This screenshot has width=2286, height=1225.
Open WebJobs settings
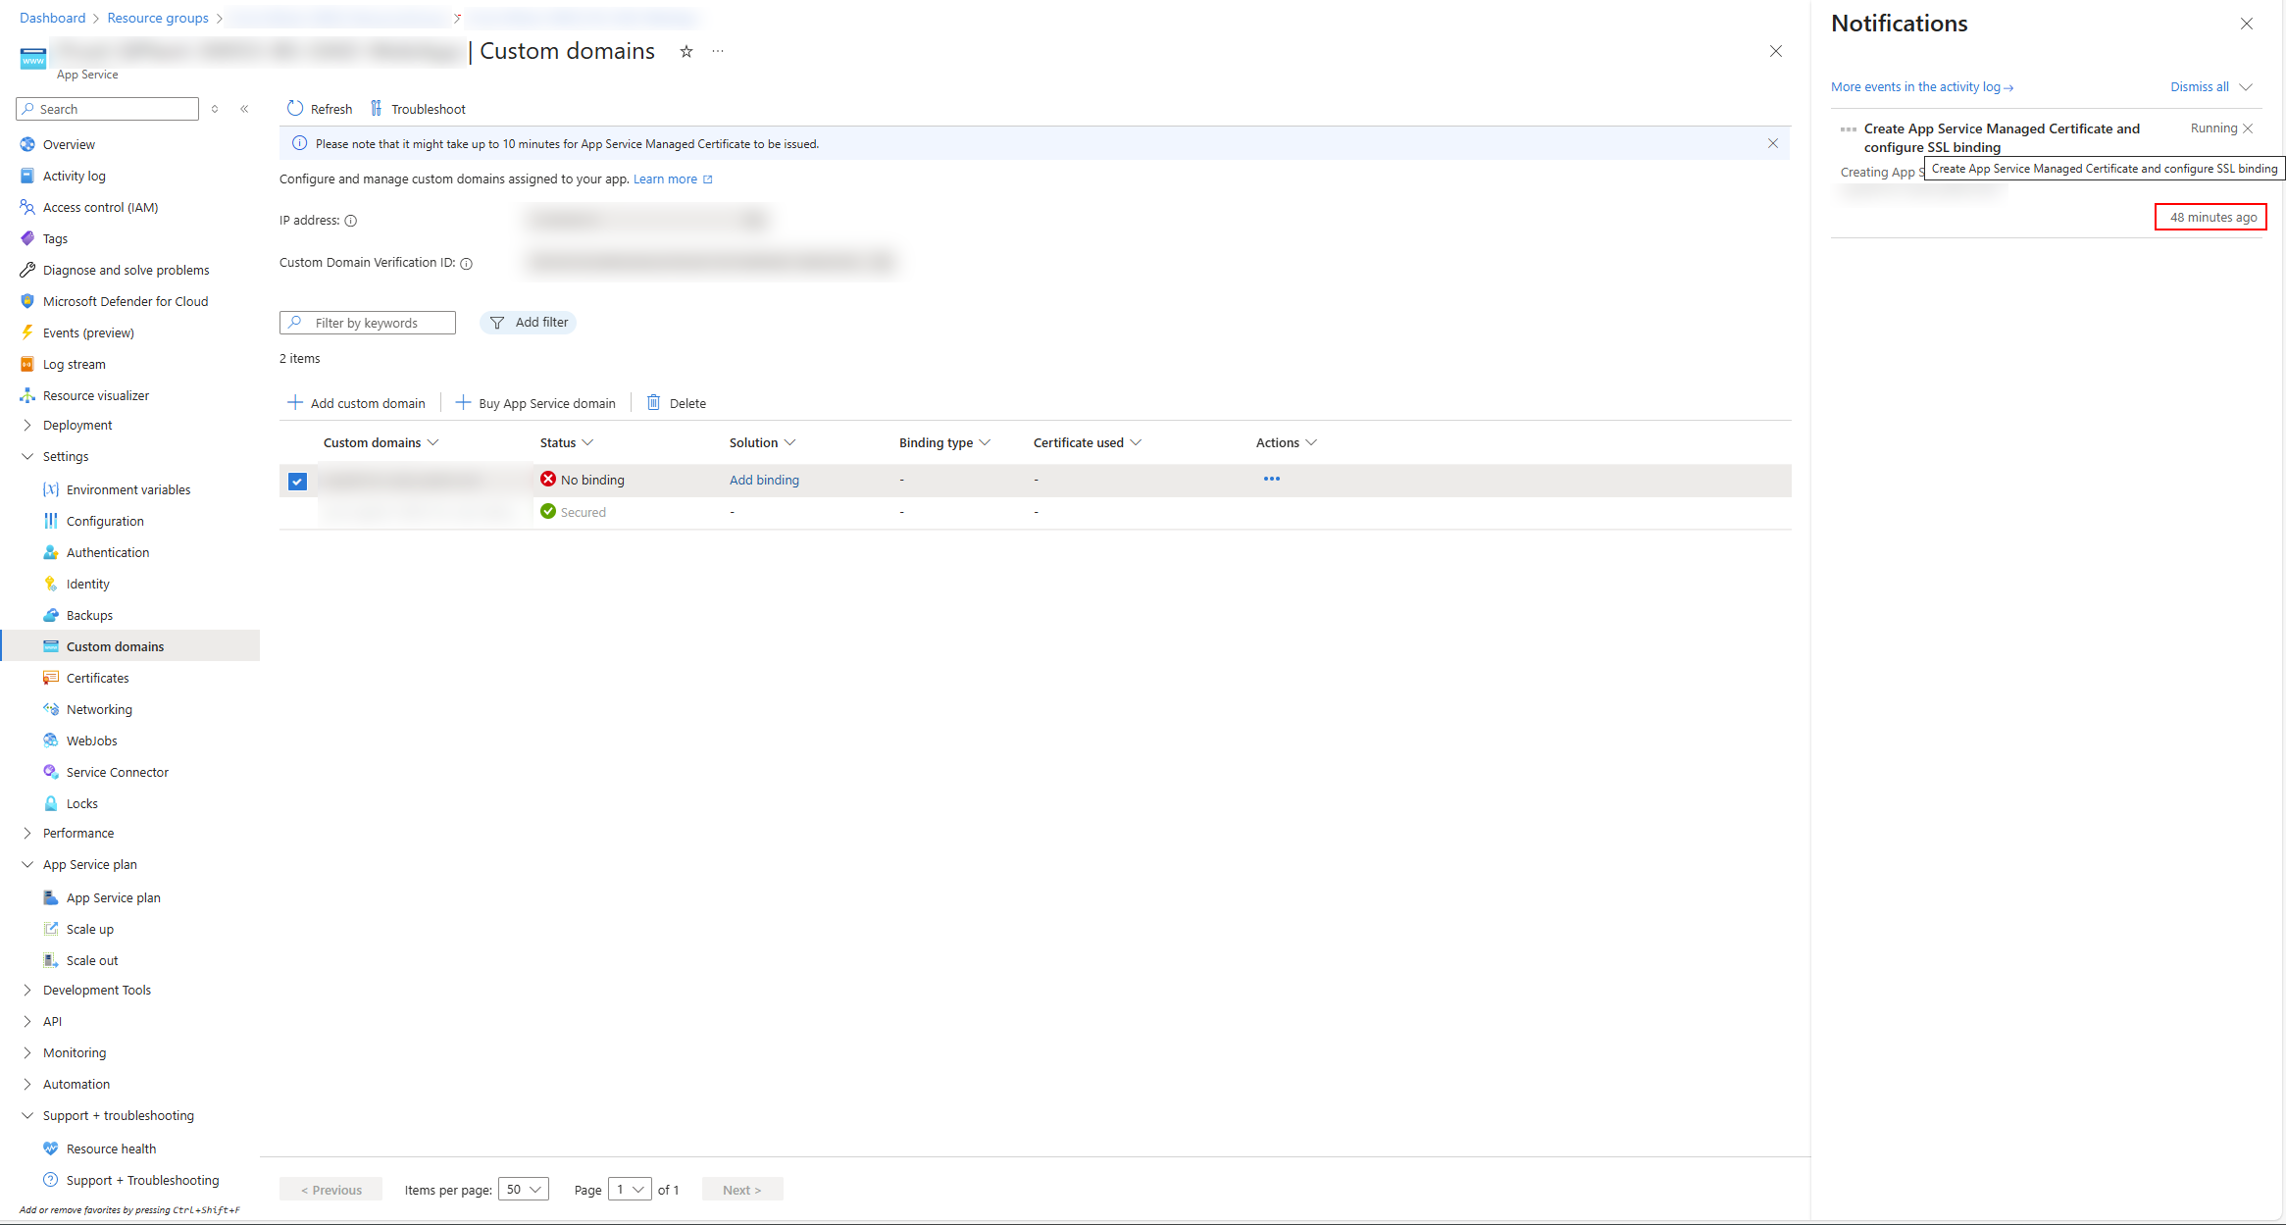coord(91,740)
